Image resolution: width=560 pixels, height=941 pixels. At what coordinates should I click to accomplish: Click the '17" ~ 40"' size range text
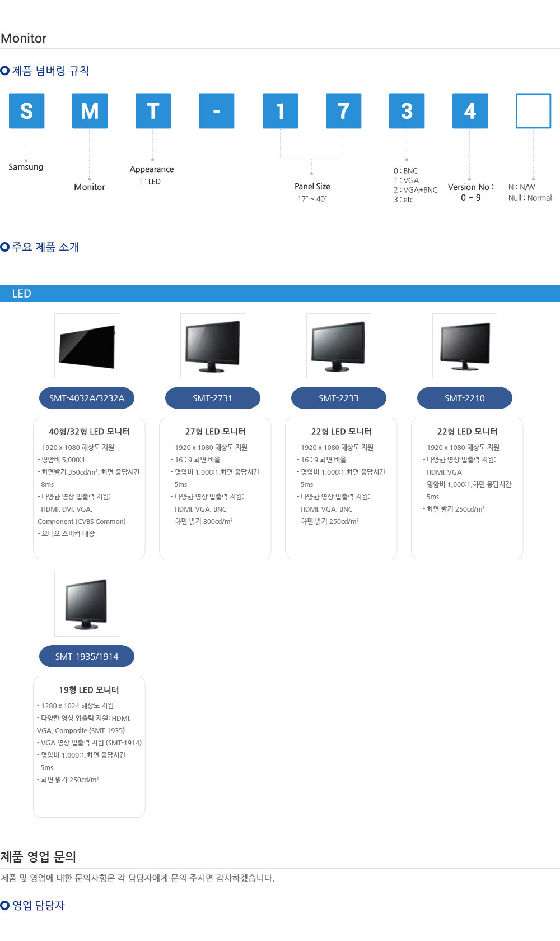click(x=312, y=199)
